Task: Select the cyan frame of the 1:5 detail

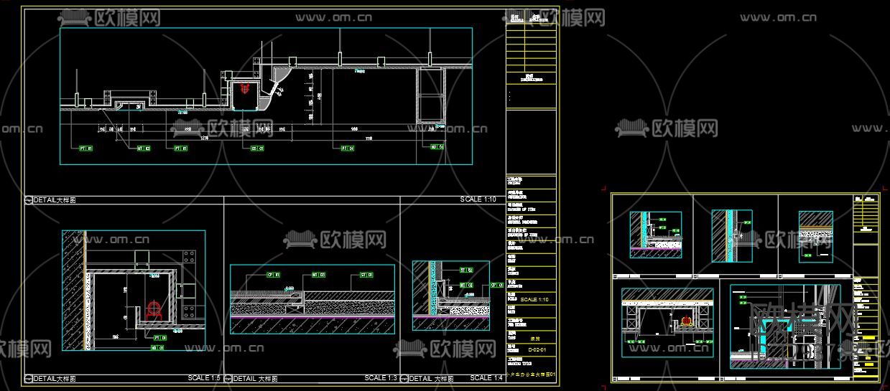Action: 134,291
